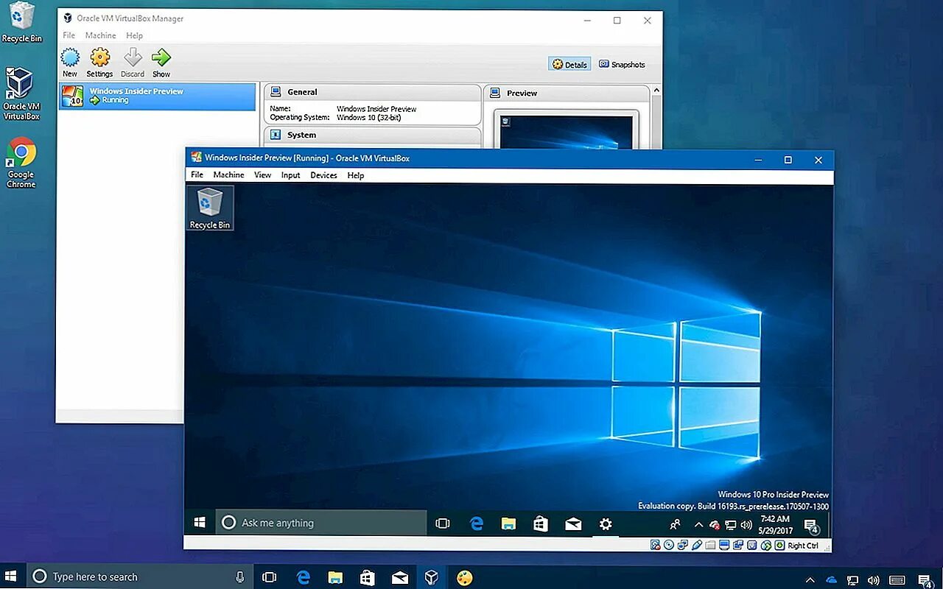
Task: Click mouse integration icon in VM status bar
Action: pos(766,545)
